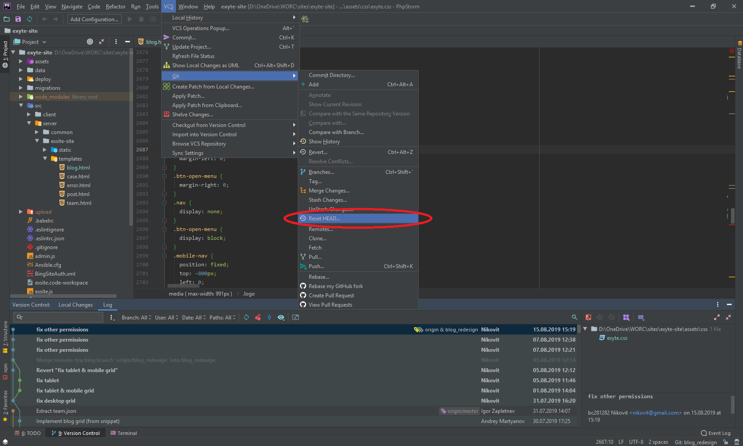Switch to the Local Changes tab
Screen dimensions: 743x446
pyautogui.click(x=75, y=304)
